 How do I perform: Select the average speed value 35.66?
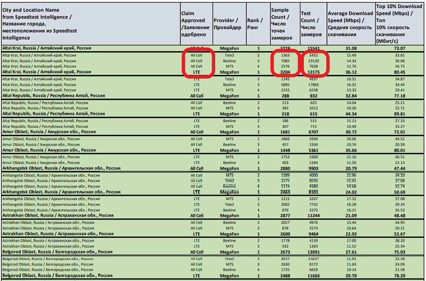(x=351, y=150)
